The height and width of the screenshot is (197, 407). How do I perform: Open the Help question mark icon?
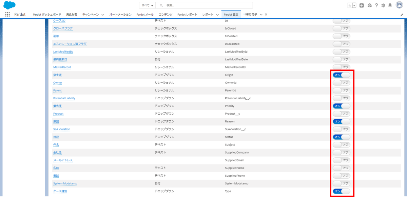376,5
